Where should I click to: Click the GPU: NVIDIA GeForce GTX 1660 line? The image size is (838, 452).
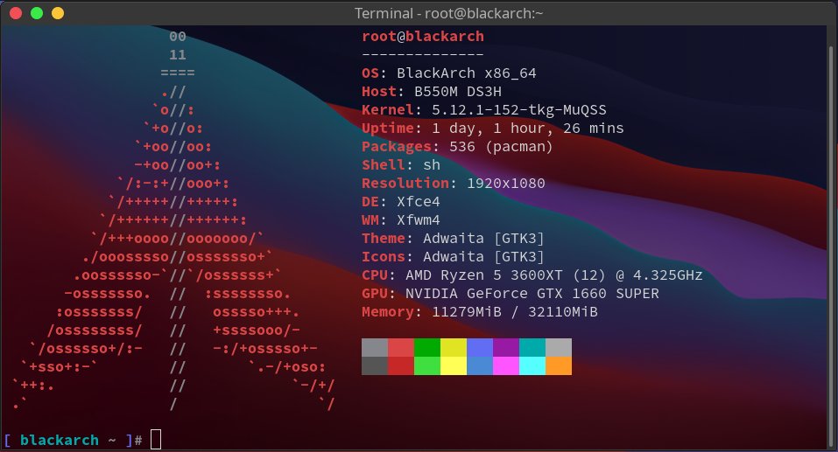(x=511, y=294)
